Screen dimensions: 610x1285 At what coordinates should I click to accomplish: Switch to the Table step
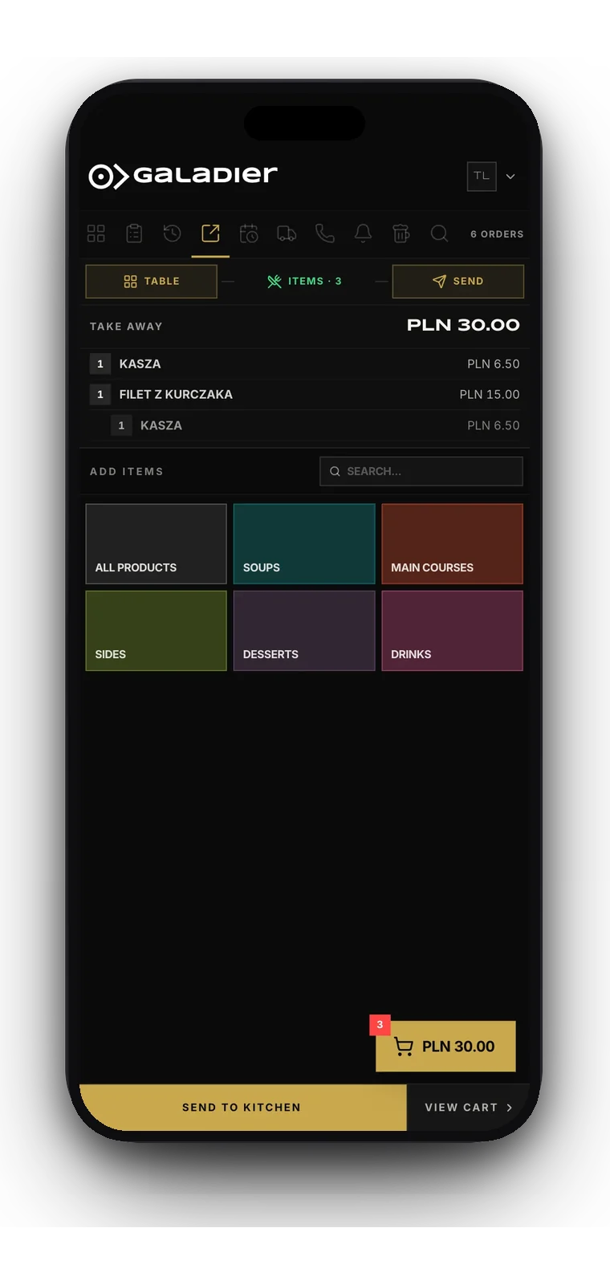[x=152, y=282]
